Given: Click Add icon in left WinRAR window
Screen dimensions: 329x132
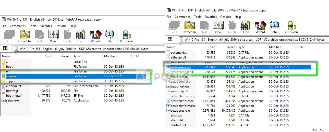Looking at the screenshot, I should click(x=9, y=36).
